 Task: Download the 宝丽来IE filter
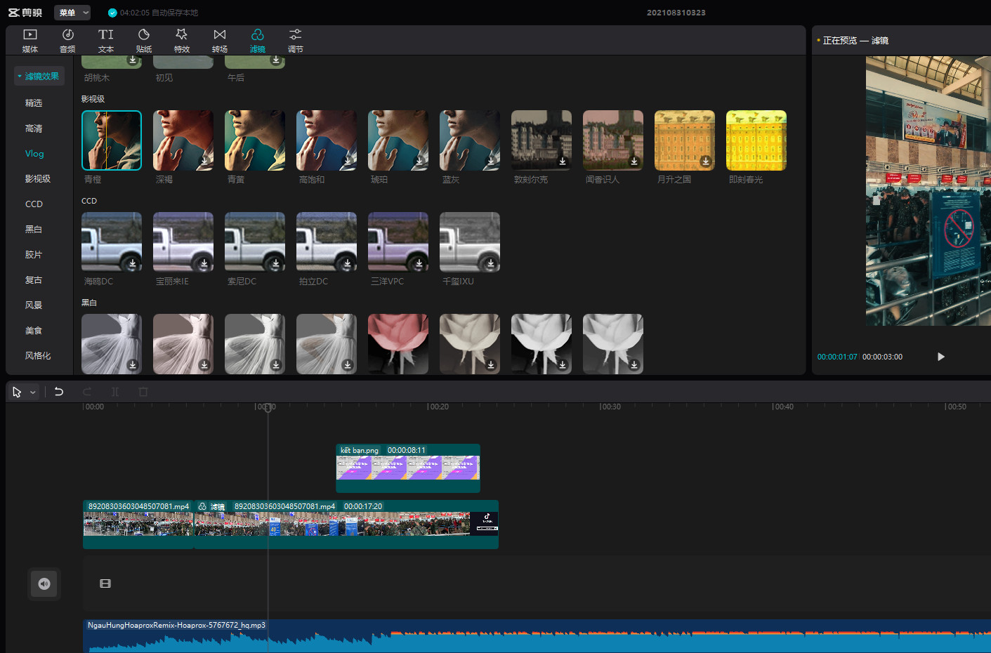(x=204, y=263)
